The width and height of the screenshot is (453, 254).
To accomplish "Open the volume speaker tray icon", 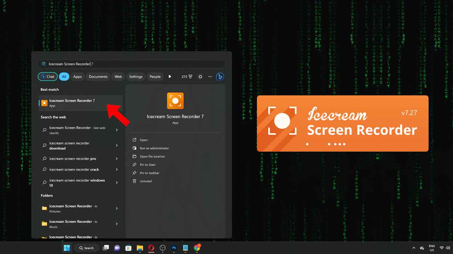I will 448,248.
